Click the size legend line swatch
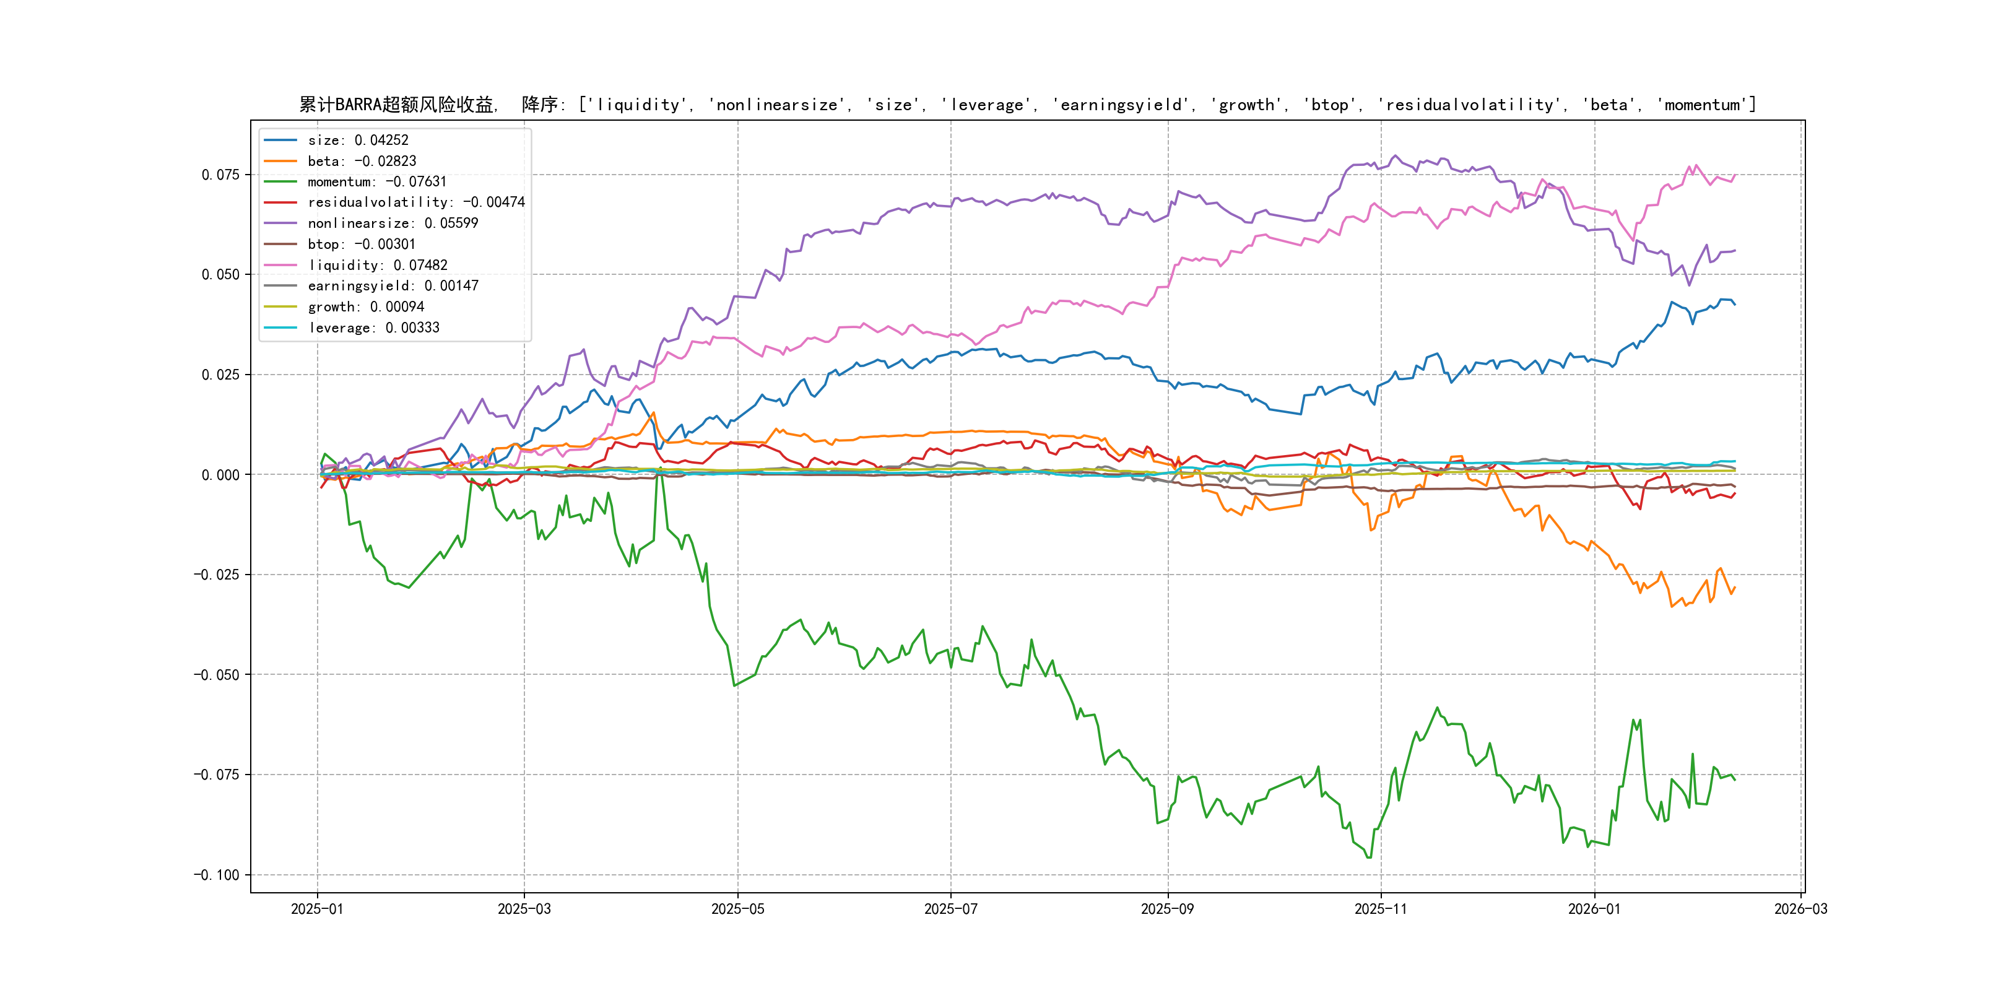2006x1003 pixels. point(280,140)
